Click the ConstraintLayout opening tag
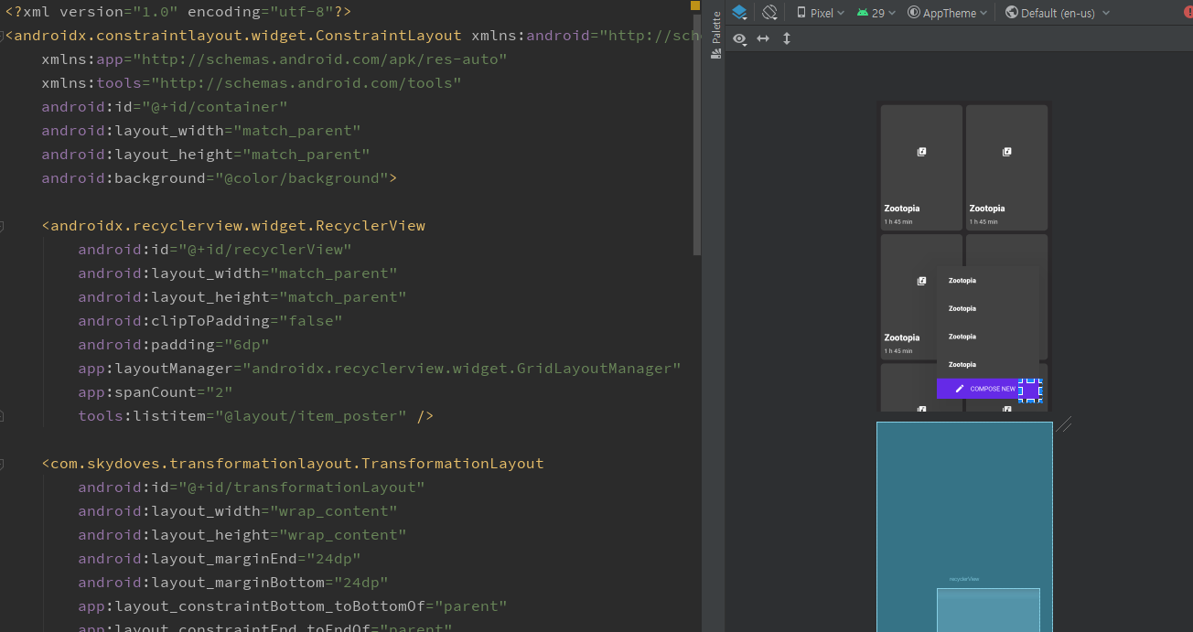Image resolution: width=1193 pixels, height=632 pixels. click(x=233, y=36)
